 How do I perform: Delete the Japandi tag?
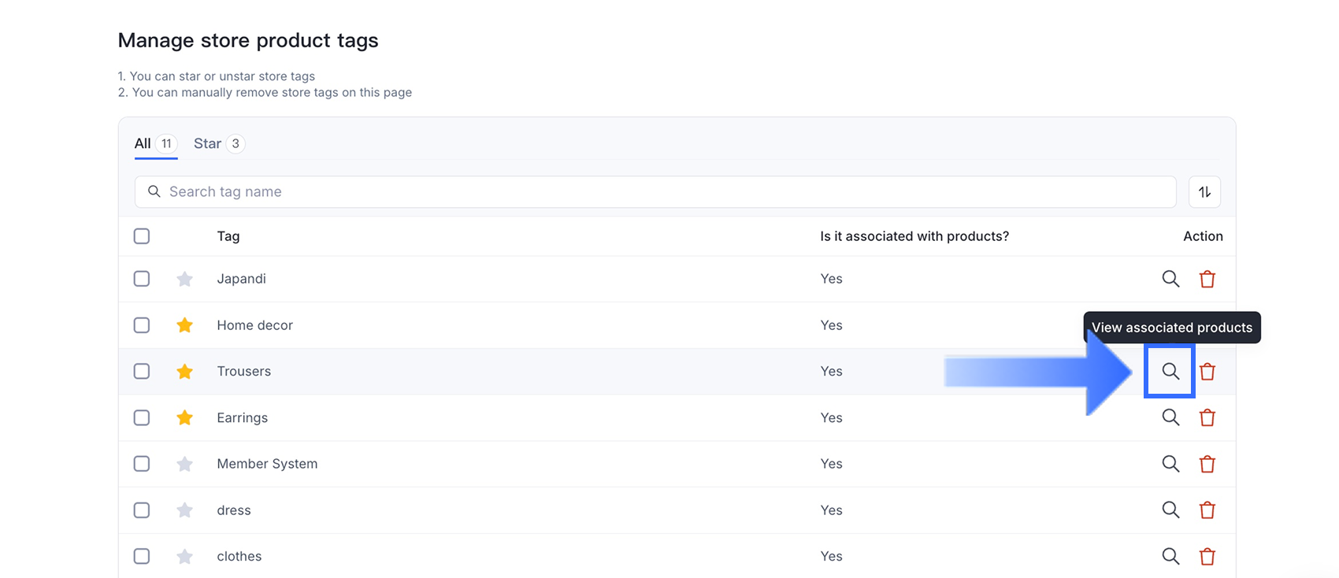(1207, 279)
